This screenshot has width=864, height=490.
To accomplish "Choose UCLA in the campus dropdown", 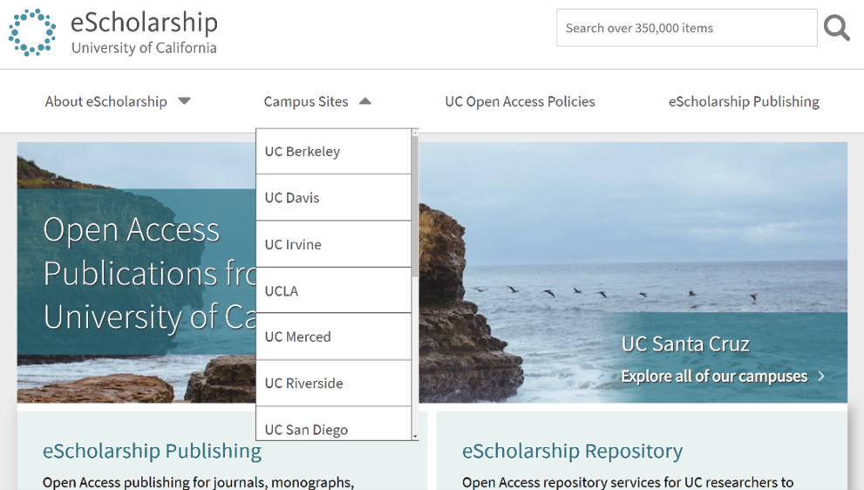I will [x=333, y=290].
